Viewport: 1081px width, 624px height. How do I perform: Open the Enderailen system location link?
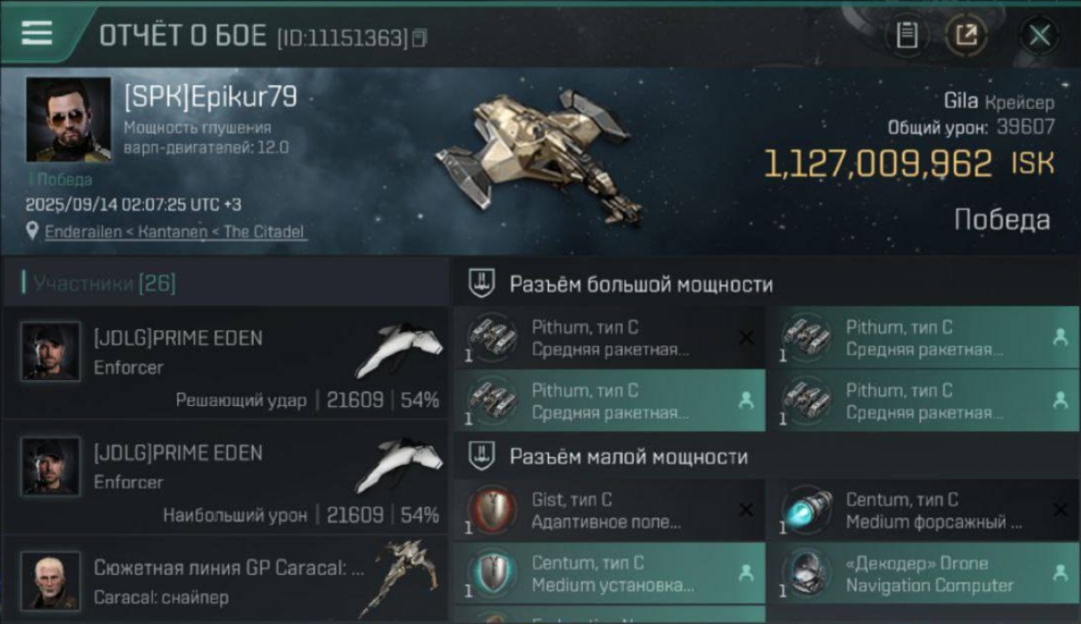[x=175, y=232]
